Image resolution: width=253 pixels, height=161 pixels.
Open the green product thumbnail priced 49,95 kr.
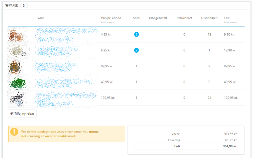pos(18,83)
